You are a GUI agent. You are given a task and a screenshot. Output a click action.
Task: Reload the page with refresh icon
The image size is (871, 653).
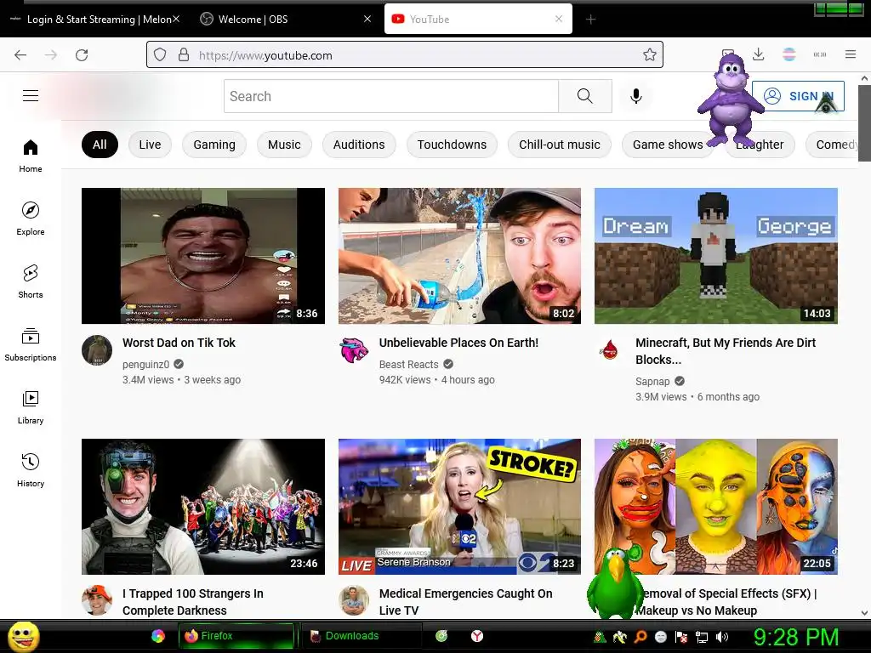tap(82, 55)
